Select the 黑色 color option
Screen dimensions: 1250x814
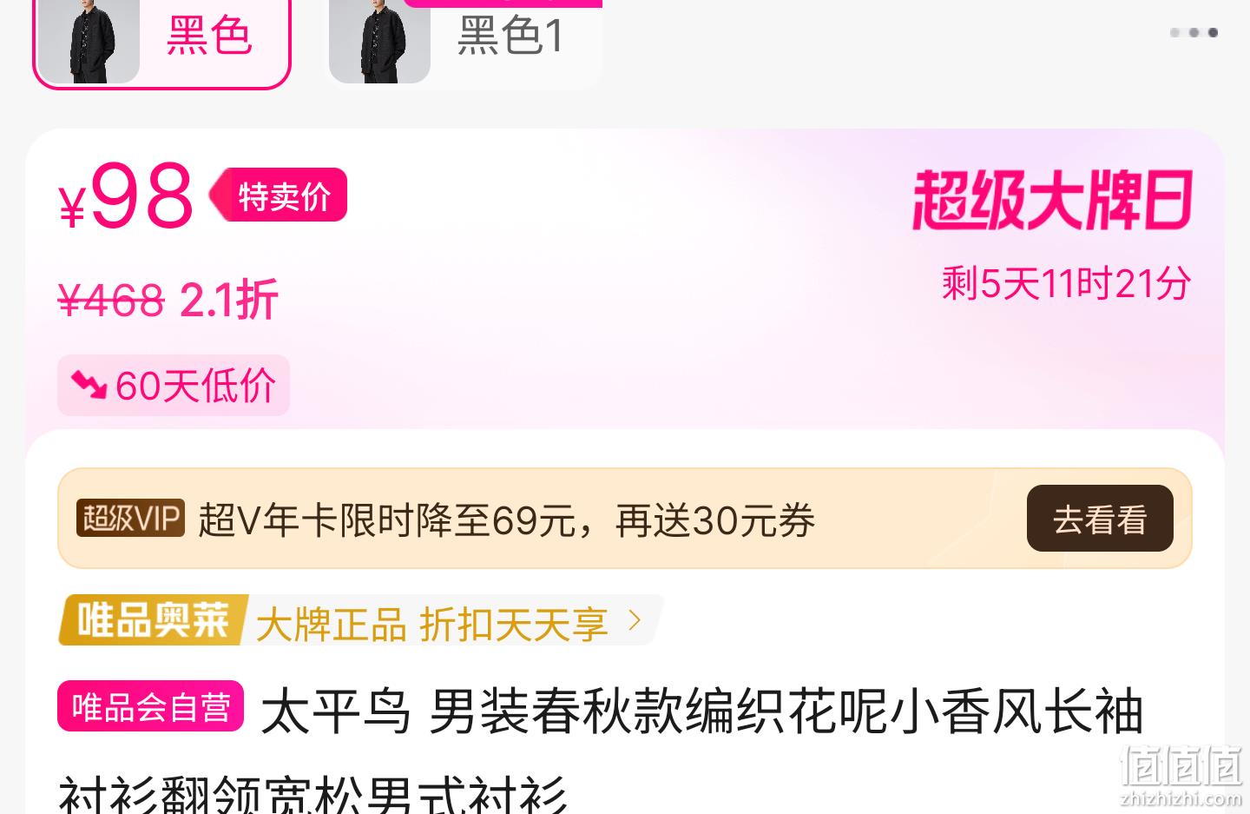pyautogui.click(x=161, y=42)
